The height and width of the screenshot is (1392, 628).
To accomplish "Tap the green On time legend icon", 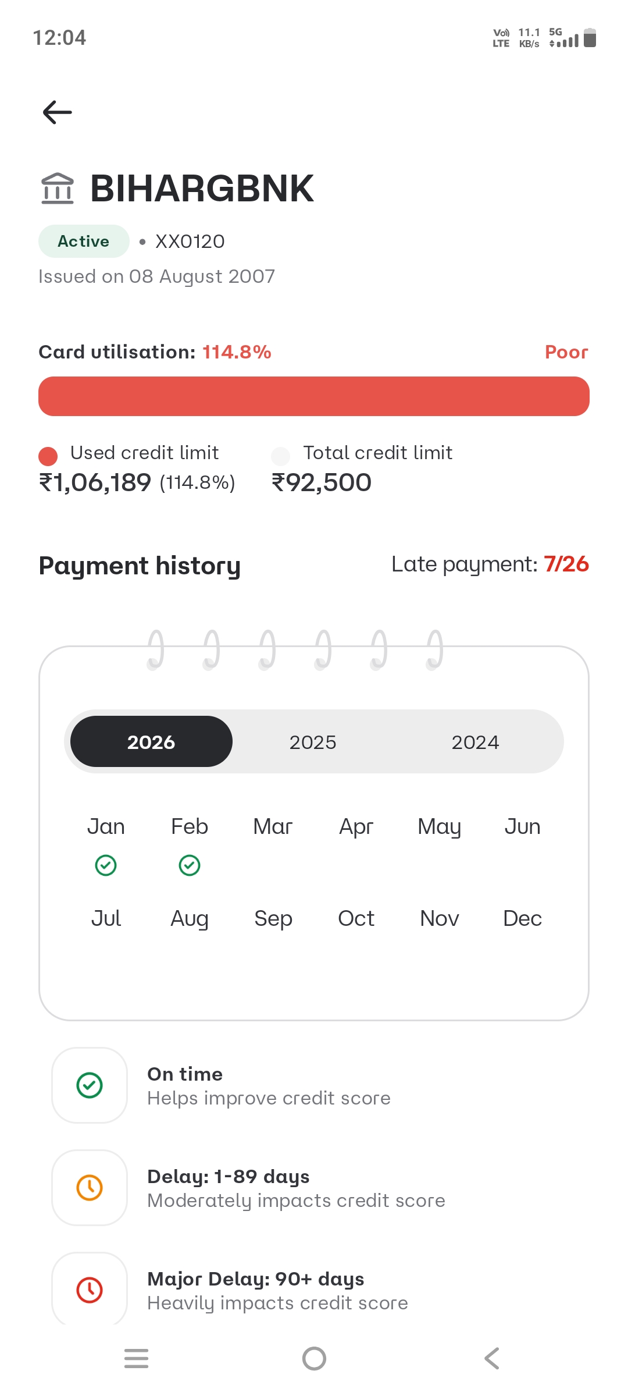I will 90,1085.
